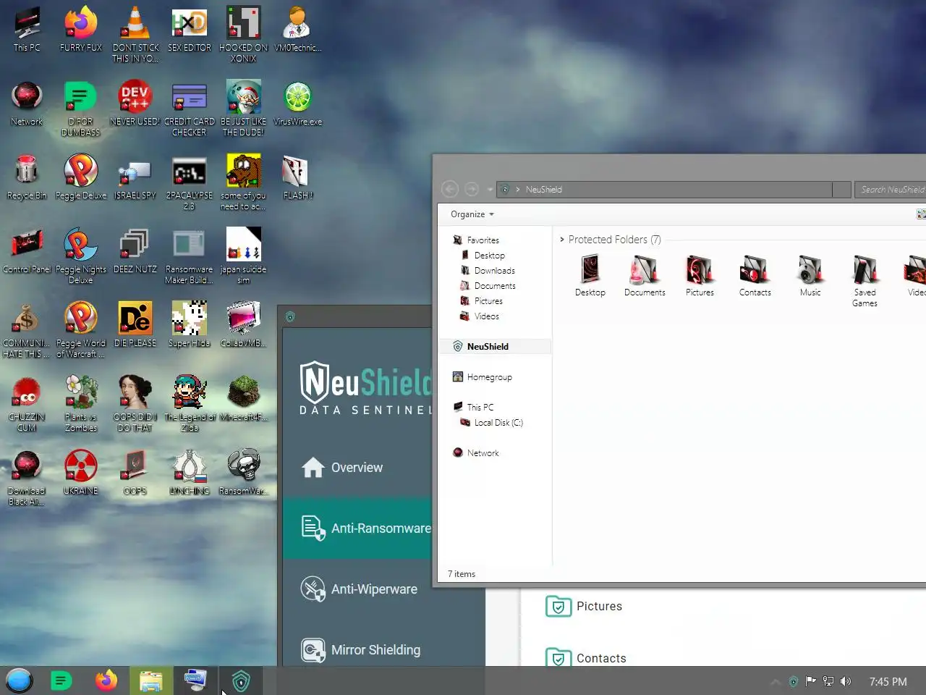Click the computer monitor taskbar button
Screen dimensions: 926x695
click(x=196, y=681)
